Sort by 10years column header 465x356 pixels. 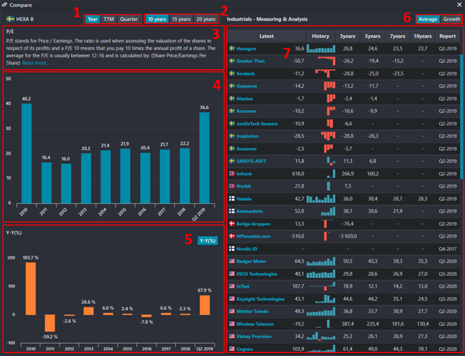(423, 36)
